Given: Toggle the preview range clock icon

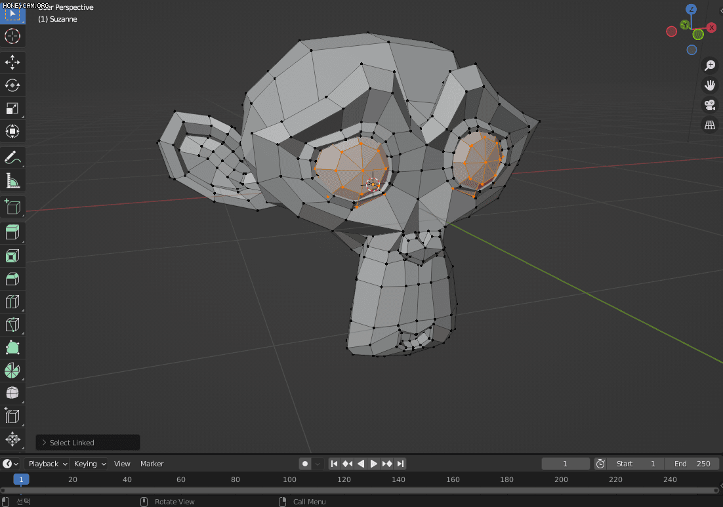Looking at the screenshot, I should coord(600,464).
